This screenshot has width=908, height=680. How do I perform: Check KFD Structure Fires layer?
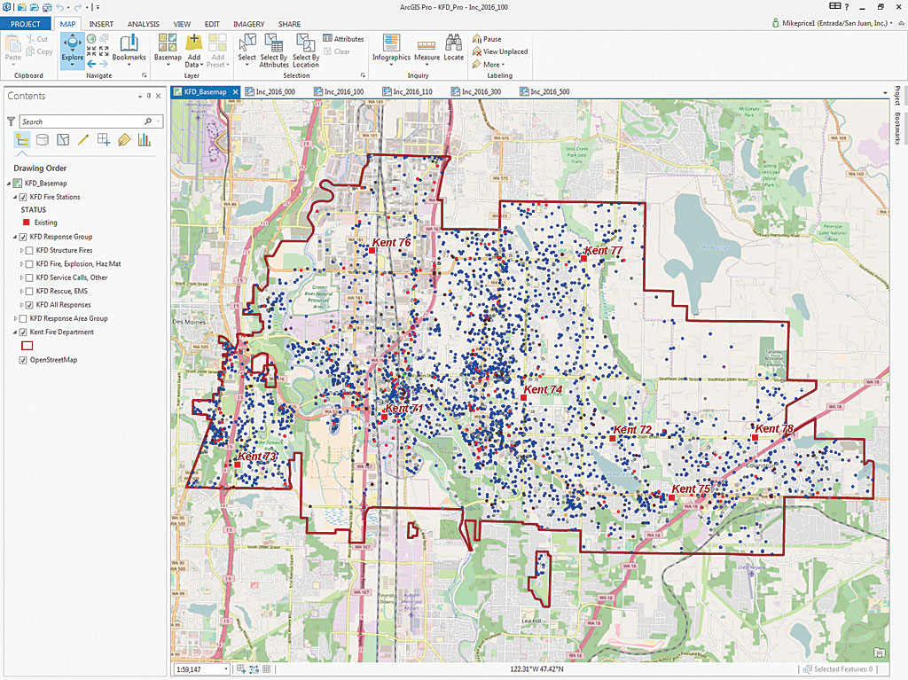pyautogui.click(x=29, y=250)
